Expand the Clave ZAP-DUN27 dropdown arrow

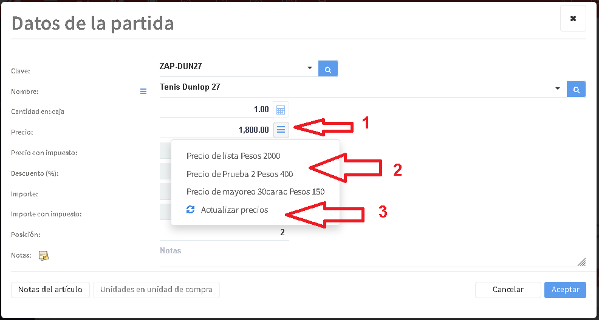(309, 68)
